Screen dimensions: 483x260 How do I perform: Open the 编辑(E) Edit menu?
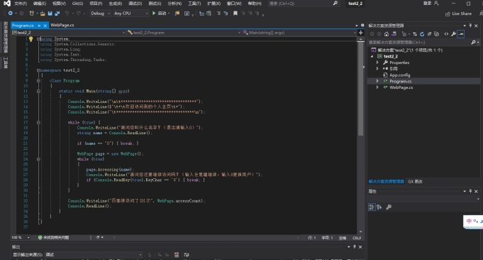(x=40, y=4)
